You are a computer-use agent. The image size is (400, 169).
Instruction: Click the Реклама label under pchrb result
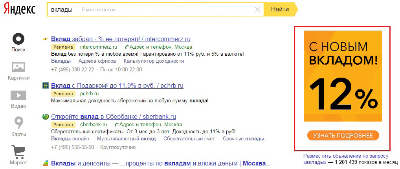click(63, 94)
